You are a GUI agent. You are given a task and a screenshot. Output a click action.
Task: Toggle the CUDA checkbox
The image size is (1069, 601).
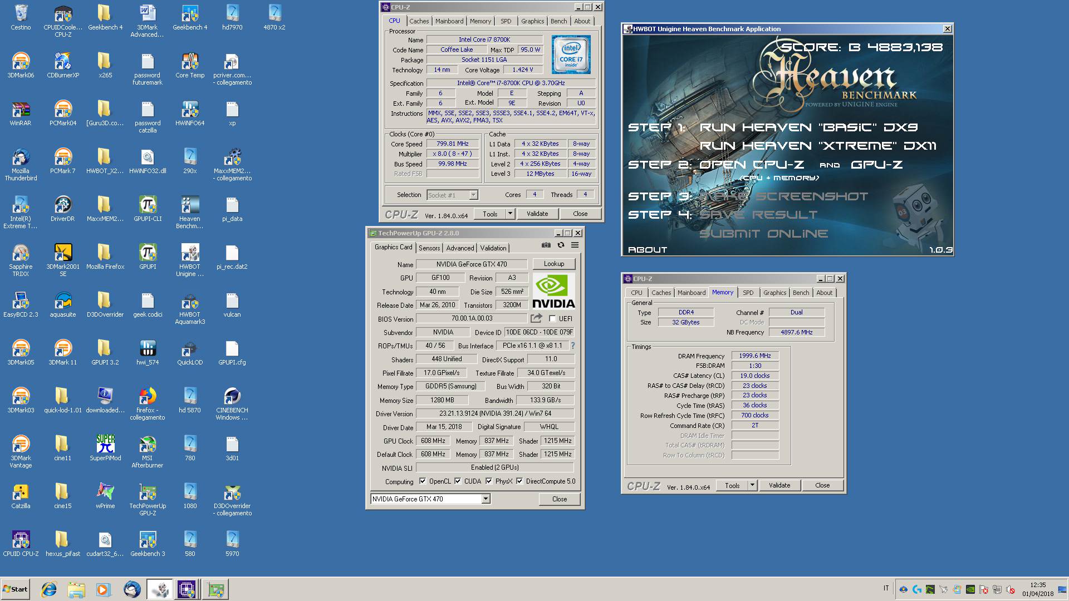[458, 481]
